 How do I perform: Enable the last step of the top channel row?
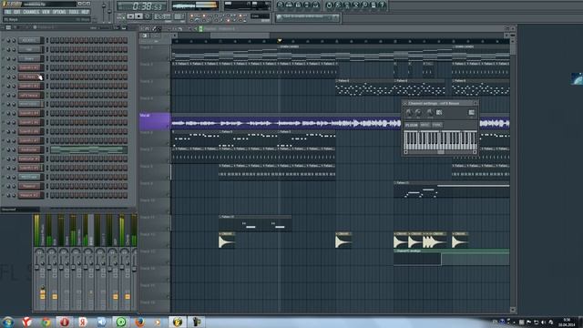[125, 40]
